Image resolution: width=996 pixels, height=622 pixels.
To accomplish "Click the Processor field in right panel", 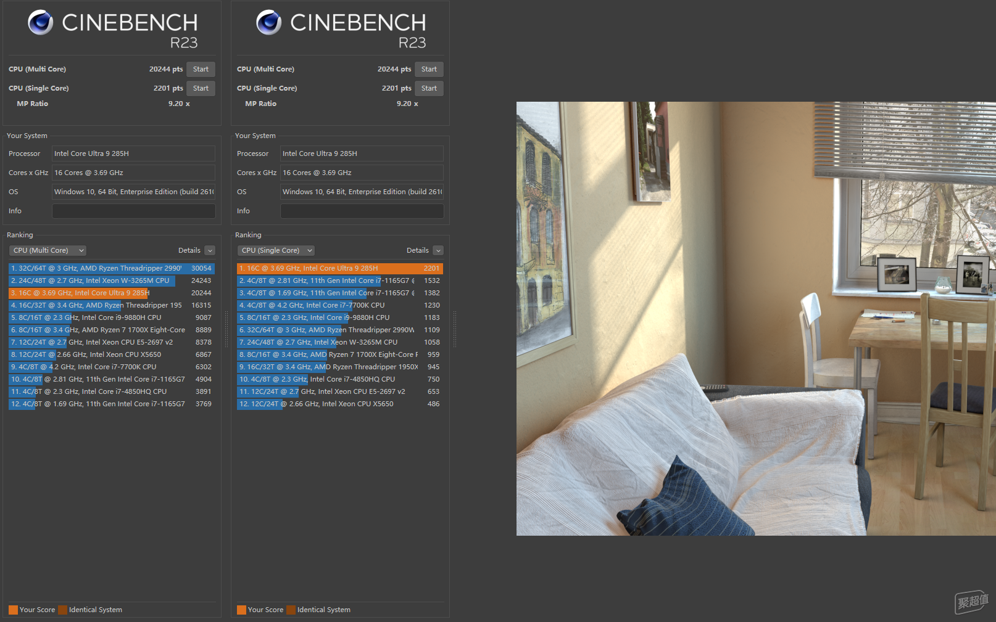I will (362, 153).
